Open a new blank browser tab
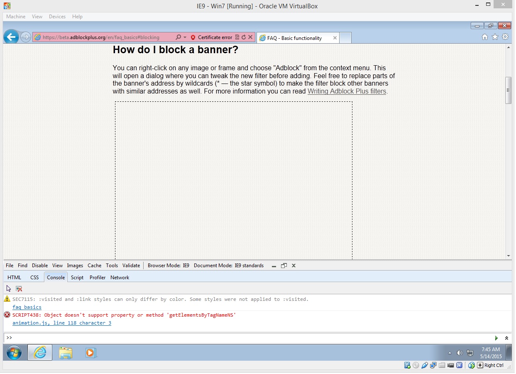Viewport: 516px width, 374px height. (x=345, y=38)
